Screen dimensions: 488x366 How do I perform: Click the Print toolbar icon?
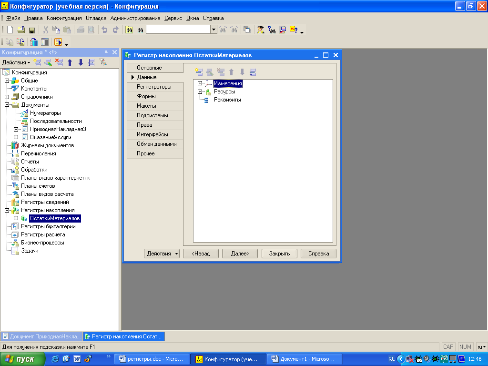81,30
